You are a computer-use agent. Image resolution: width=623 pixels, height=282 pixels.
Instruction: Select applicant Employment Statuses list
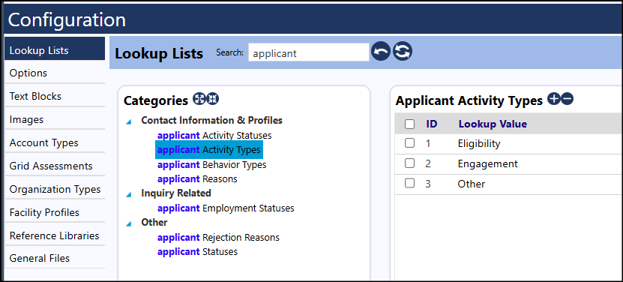pos(226,208)
